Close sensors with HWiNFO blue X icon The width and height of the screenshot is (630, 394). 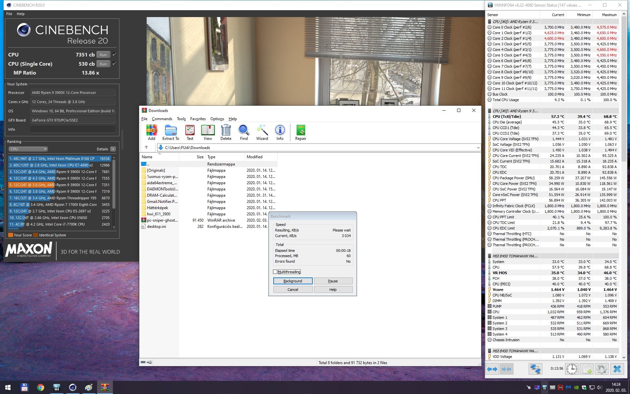click(x=617, y=369)
